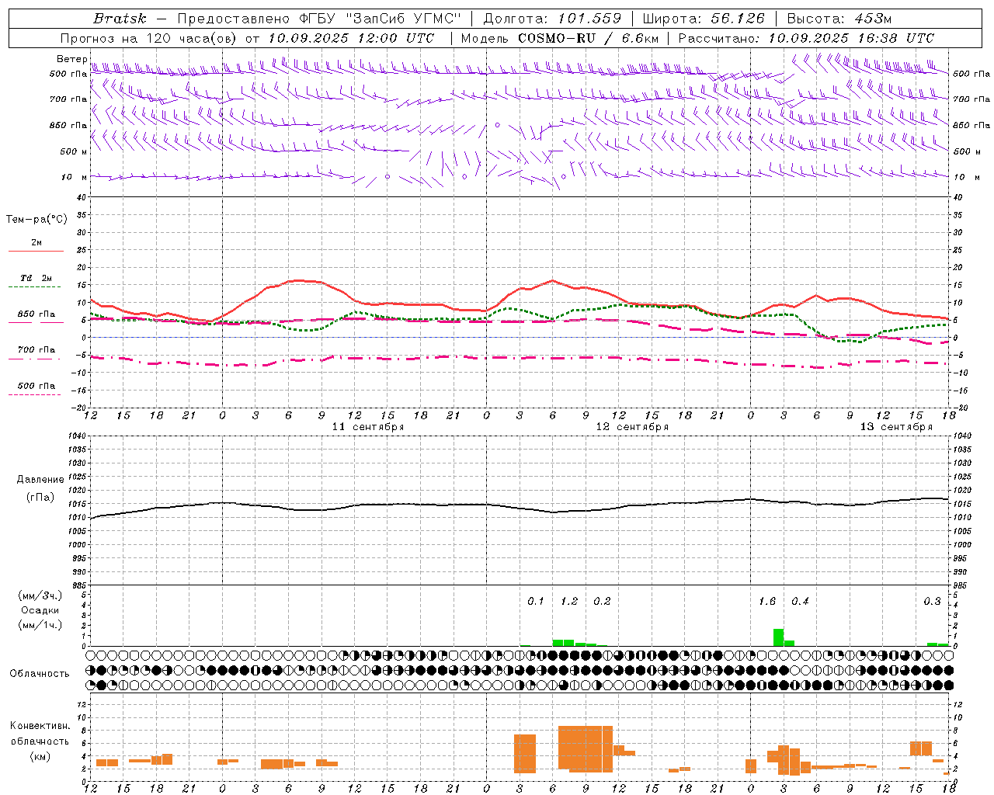994x795 pixels.
Task: Click the 'Модель COSMO-RU / 6.6км' model label
Action: click(560, 38)
